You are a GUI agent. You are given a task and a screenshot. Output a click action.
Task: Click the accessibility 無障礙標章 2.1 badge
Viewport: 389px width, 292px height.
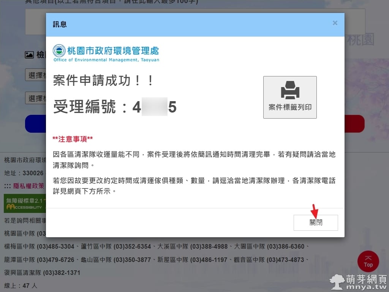click(x=24, y=204)
